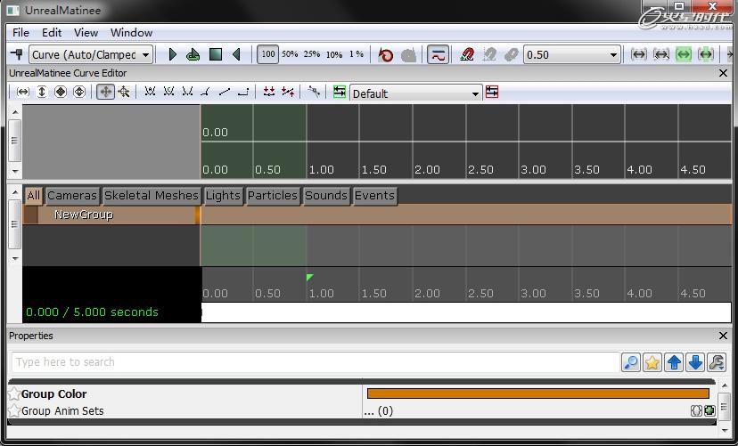Screen dimensions: 738x446
Task: Click the Show All Tangents icon
Action: tap(314, 92)
